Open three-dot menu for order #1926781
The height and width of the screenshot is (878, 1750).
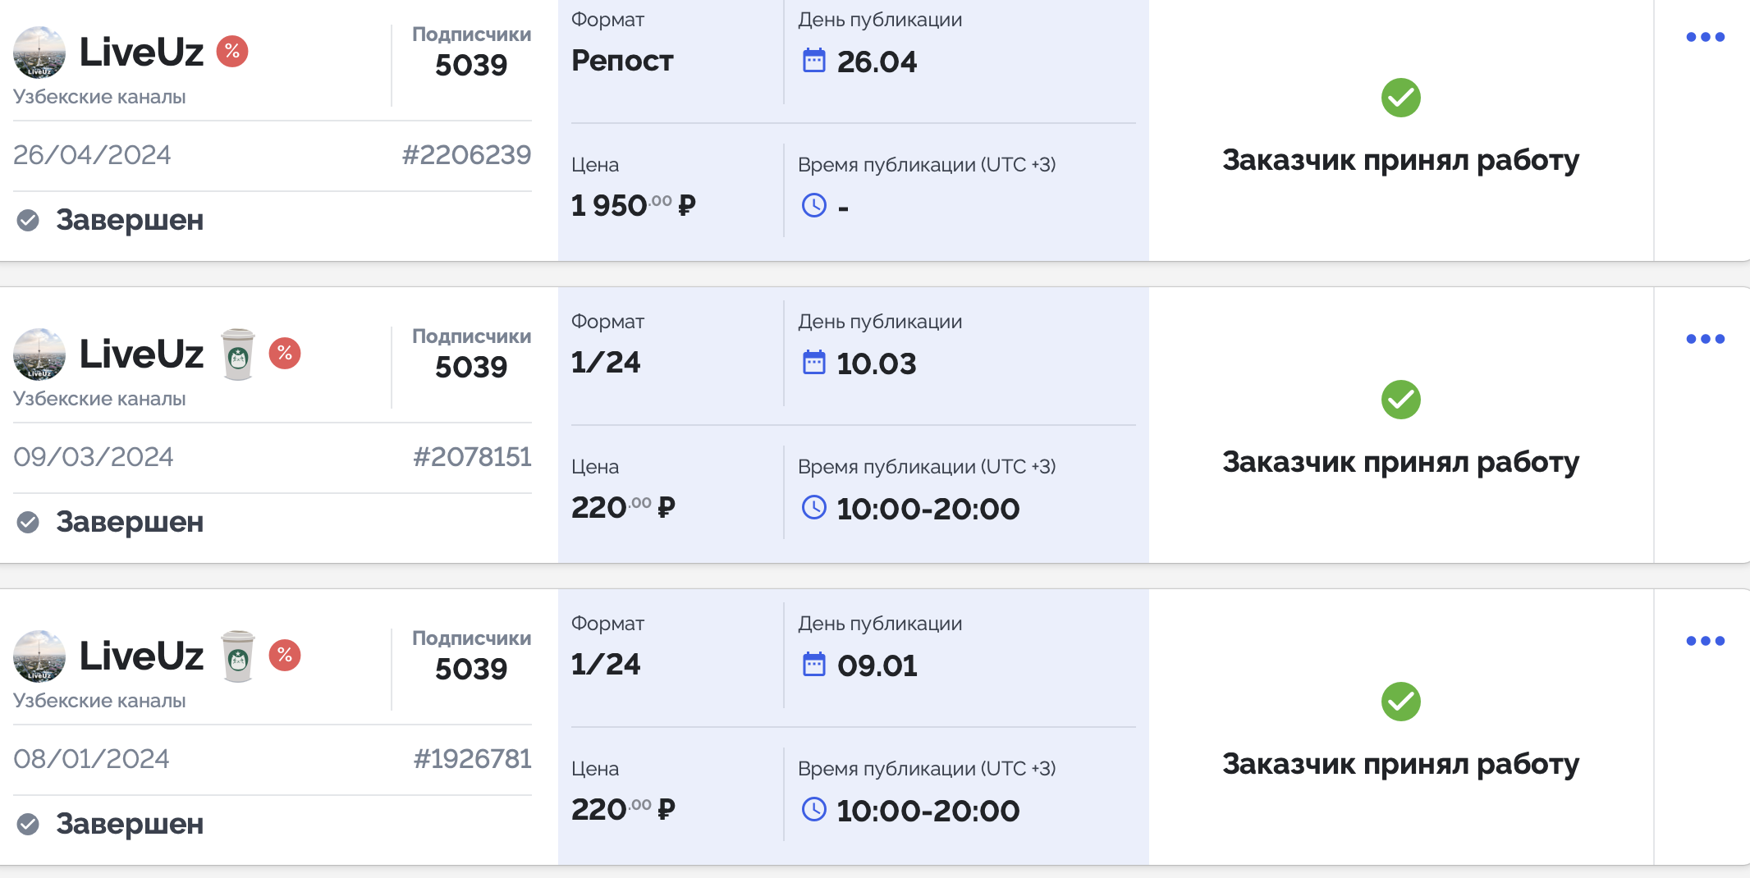pyautogui.click(x=1705, y=641)
